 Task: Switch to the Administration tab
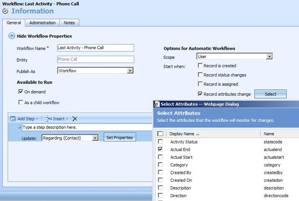click(43, 23)
